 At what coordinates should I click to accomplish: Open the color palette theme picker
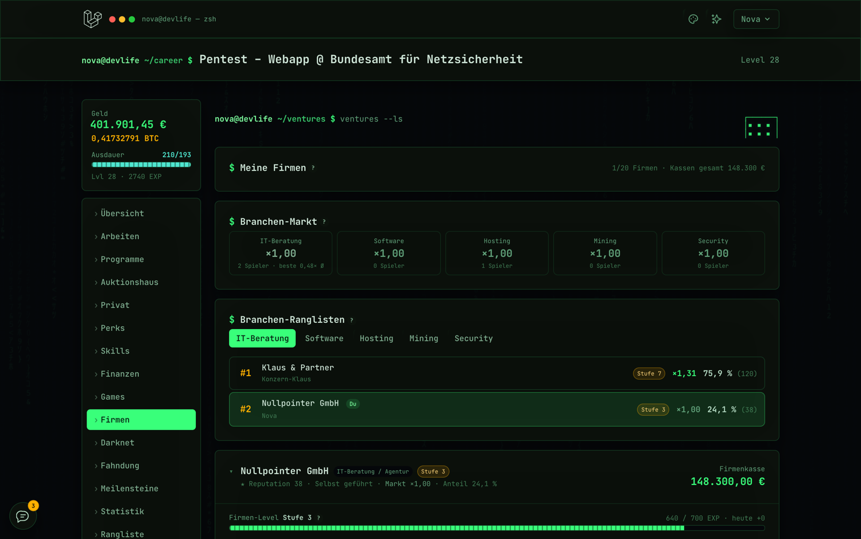pos(693,19)
